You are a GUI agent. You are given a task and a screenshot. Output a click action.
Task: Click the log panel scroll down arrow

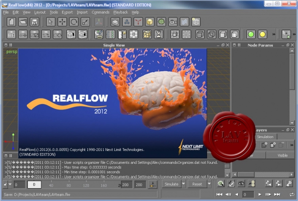pos(227,175)
